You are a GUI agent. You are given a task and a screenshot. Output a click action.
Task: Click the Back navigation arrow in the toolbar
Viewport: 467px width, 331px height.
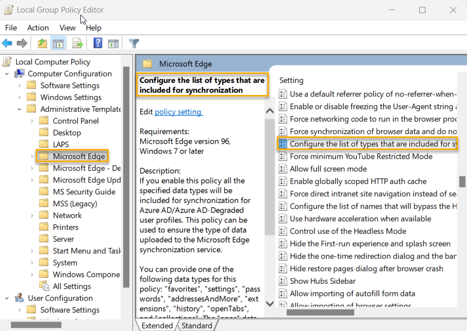[x=7, y=43]
